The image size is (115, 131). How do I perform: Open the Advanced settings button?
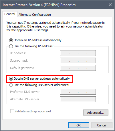pyautogui.click(x=96, y=113)
